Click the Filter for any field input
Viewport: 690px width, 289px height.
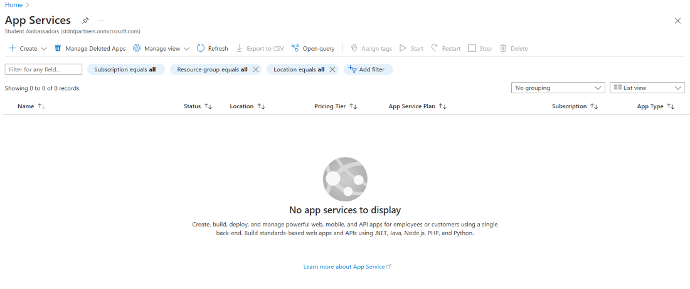(x=43, y=69)
